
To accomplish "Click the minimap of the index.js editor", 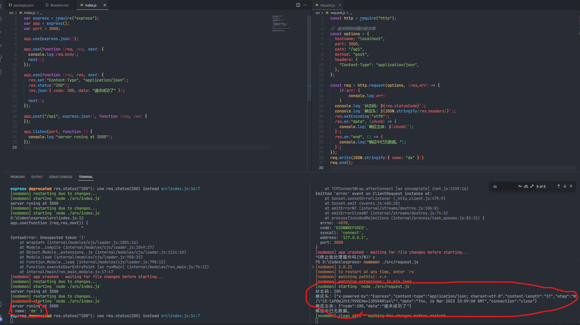I will pos(281,23).
